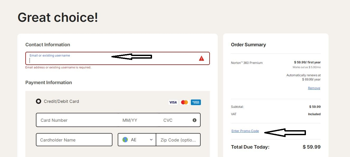Click the Mastercard logo
Viewport: 350px width, 157px height.
click(x=184, y=102)
